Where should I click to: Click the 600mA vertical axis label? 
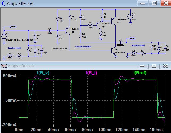tap(10, 76)
